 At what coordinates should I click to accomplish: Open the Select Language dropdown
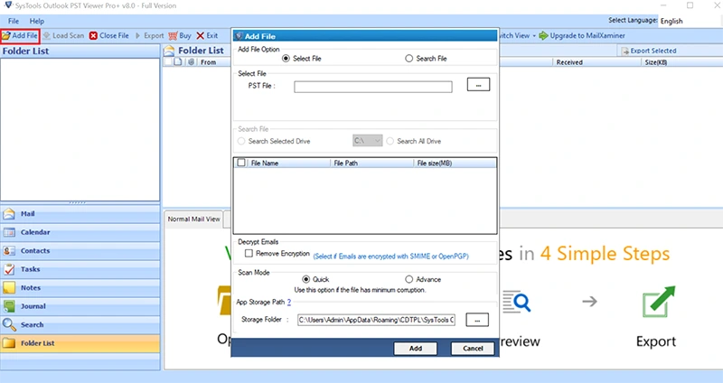[x=690, y=21]
